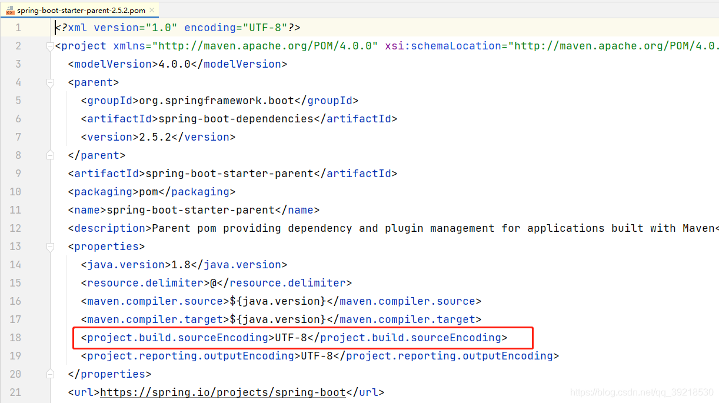The width and height of the screenshot is (719, 403).
Task: Click the packaging value pom
Action: pyautogui.click(x=148, y=192)
